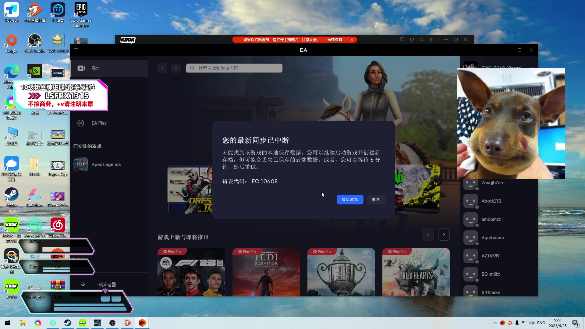Screen dimensions: 585x329
Task: Expand EA account profile dropdown arrow
Action: 532,67
